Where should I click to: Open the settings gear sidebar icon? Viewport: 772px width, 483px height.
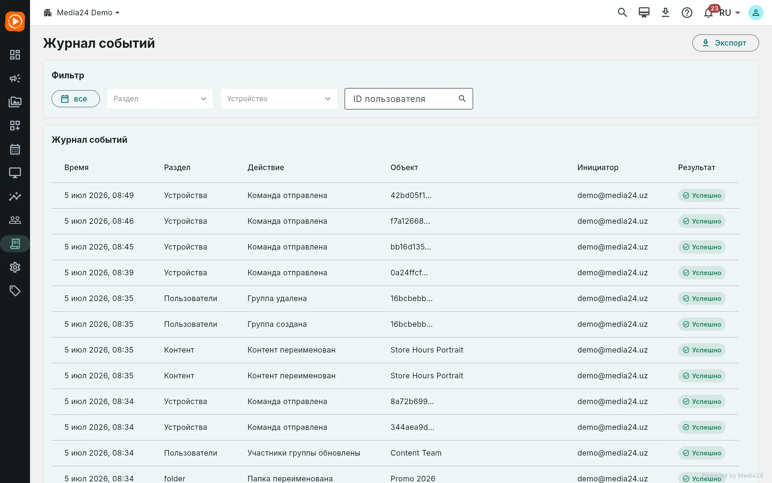(x=15, y=267)
